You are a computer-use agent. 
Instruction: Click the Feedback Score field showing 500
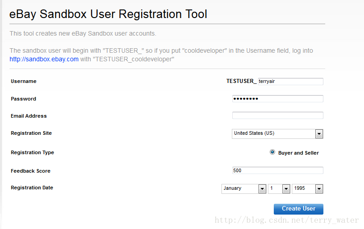point(278,170)
